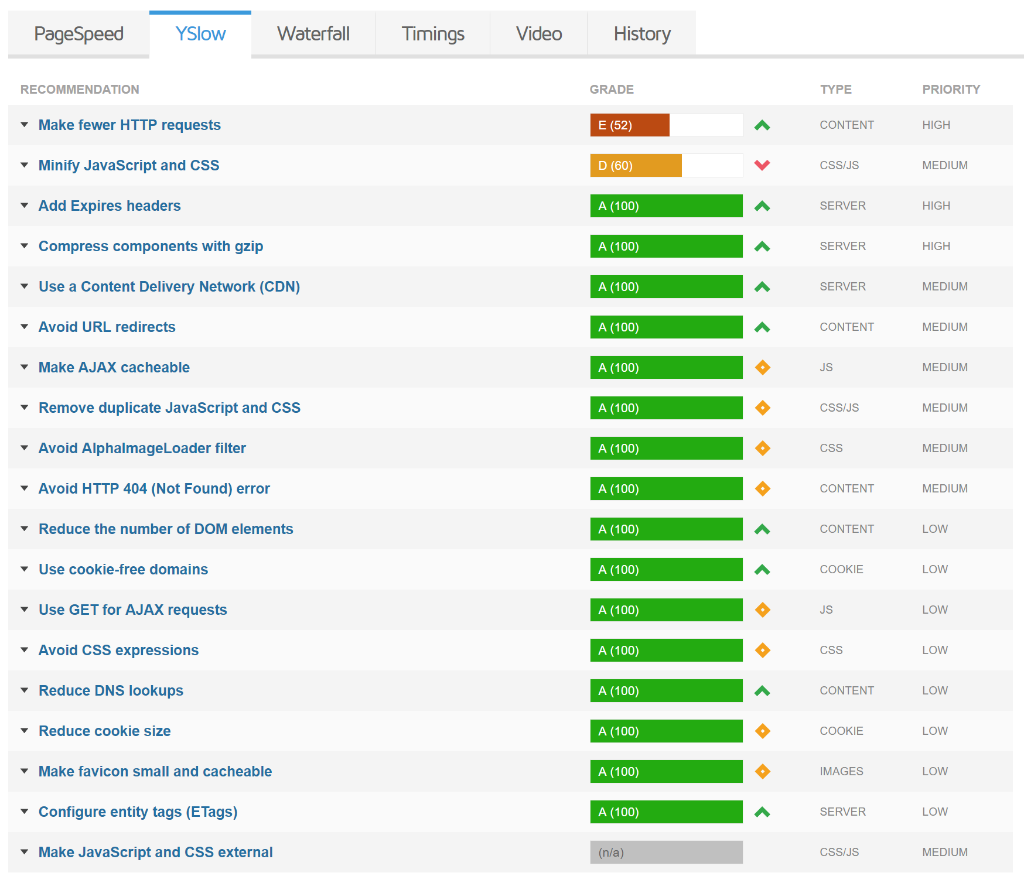Open 'Make JavaScript and CSS external' recommendation
The image size is (1024, 883).
pos(155,852)
